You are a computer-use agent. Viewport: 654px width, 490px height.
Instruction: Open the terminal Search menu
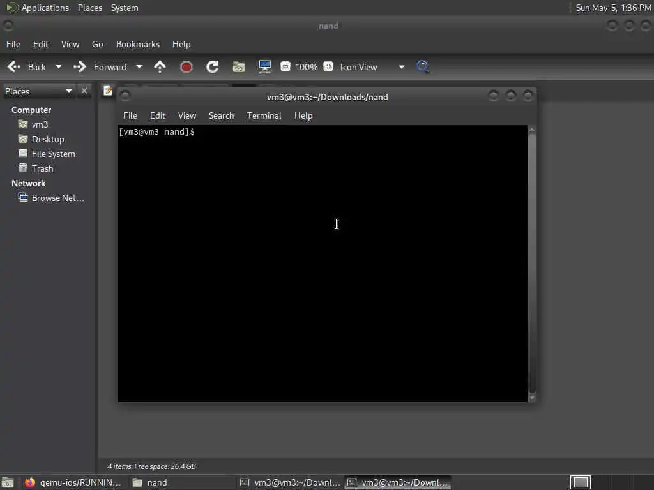(x=221, y=116)
